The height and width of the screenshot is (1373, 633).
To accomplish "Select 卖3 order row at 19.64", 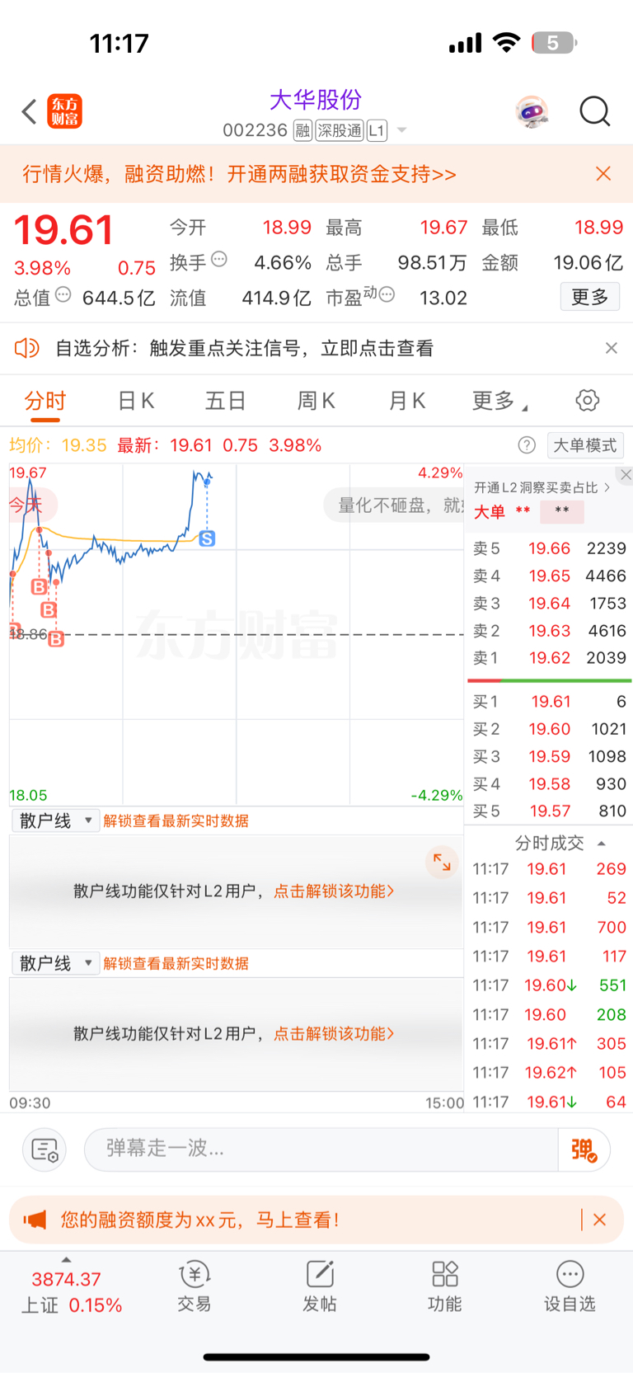I will 550,603.
